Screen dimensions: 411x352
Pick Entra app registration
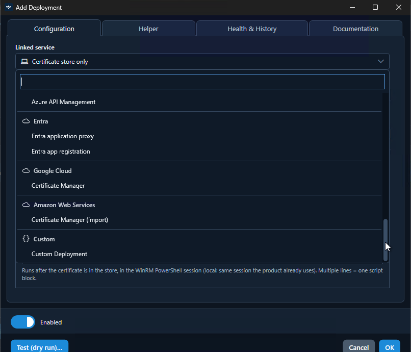pos(199,152)
